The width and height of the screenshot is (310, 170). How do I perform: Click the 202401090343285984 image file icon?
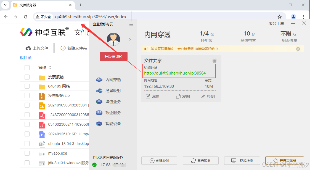pos(42,106)
